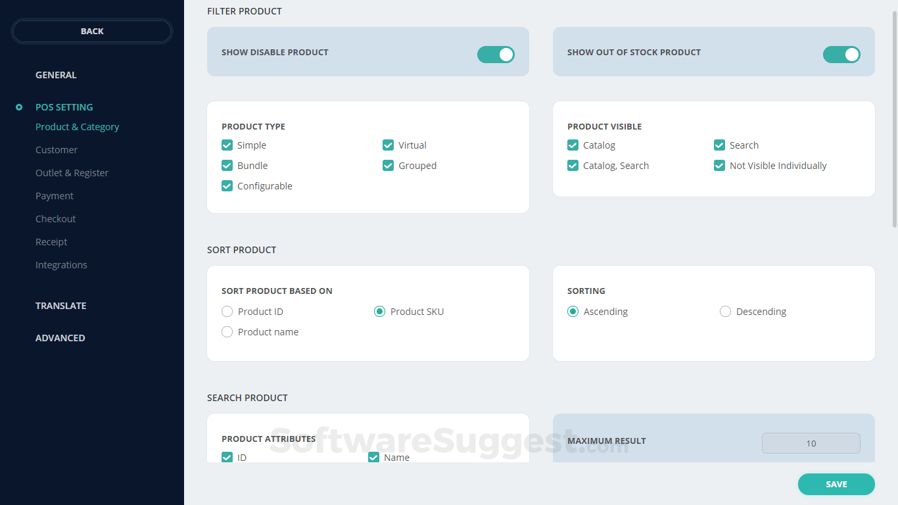This screenshot has width=898, height=505.
Task: Open the Payment settings page
Action: click(x=55, y=196)
